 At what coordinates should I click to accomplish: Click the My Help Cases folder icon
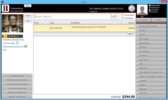pyautogui.click(x=150, y=8)
